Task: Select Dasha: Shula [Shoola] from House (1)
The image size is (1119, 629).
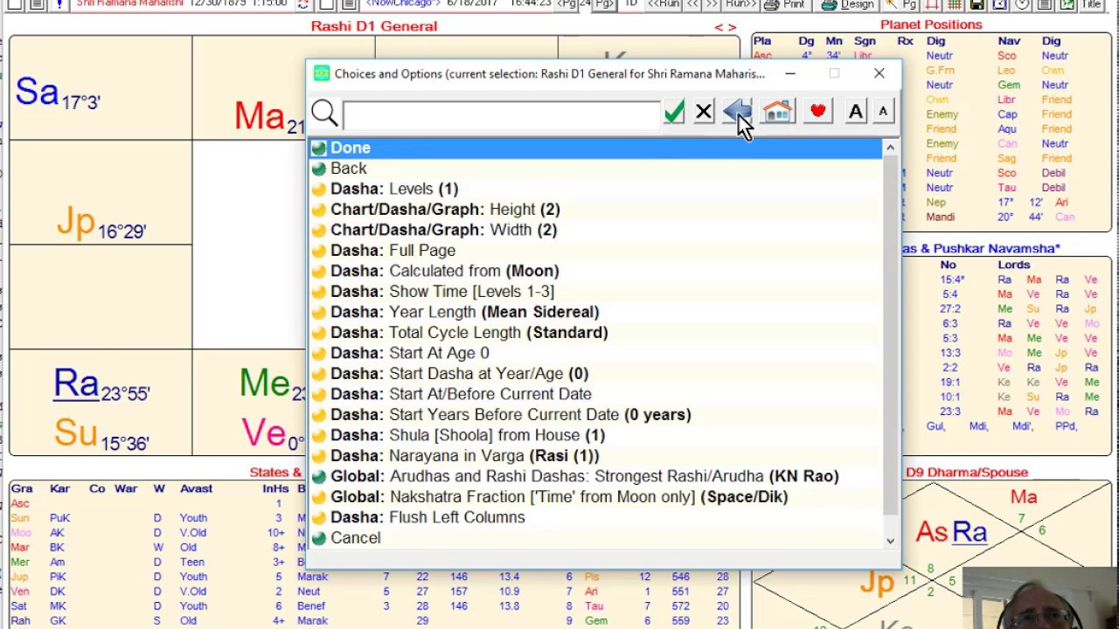Action: [x=596, y=435]
